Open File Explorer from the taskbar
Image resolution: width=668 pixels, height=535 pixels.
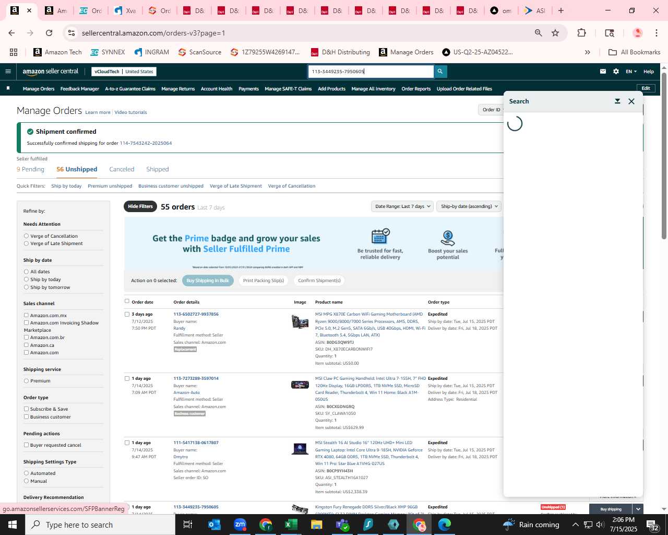(316, 525)
